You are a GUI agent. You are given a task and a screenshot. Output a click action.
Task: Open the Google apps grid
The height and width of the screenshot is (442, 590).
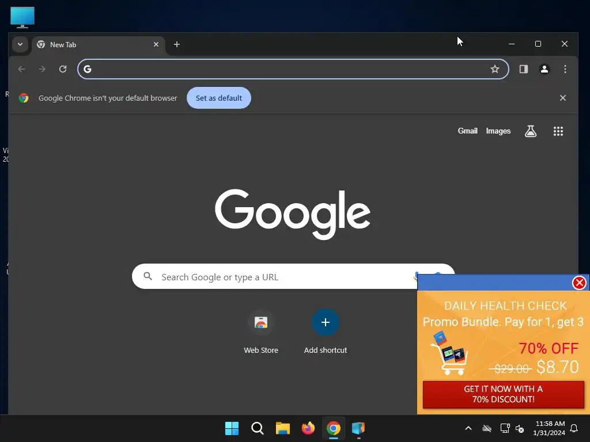pos(558,131)
